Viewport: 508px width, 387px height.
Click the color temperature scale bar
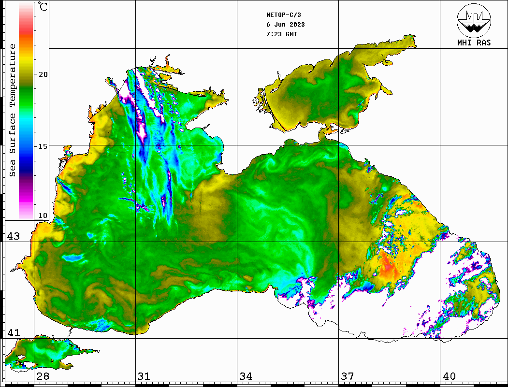(x=26, y=111)
